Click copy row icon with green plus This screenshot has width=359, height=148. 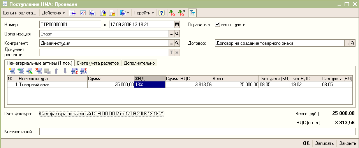[x=21, y=71]
